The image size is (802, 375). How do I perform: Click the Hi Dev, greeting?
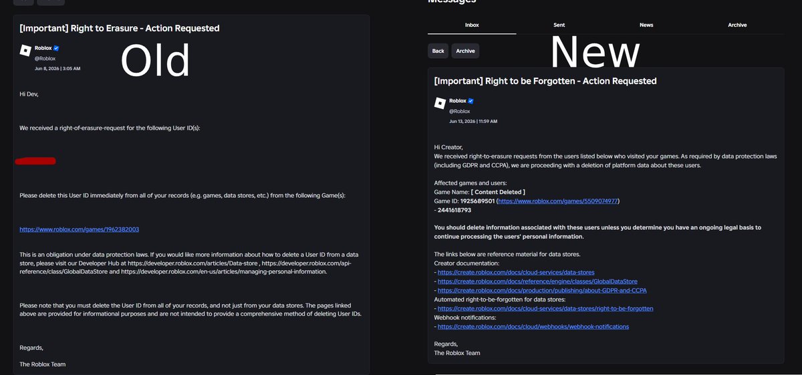pyautogui.click(x=29, y=94)
